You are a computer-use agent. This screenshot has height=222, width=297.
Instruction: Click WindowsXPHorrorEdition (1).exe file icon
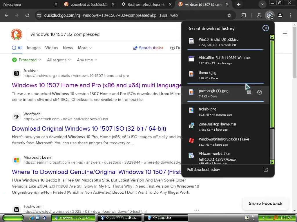click(191, 140)
